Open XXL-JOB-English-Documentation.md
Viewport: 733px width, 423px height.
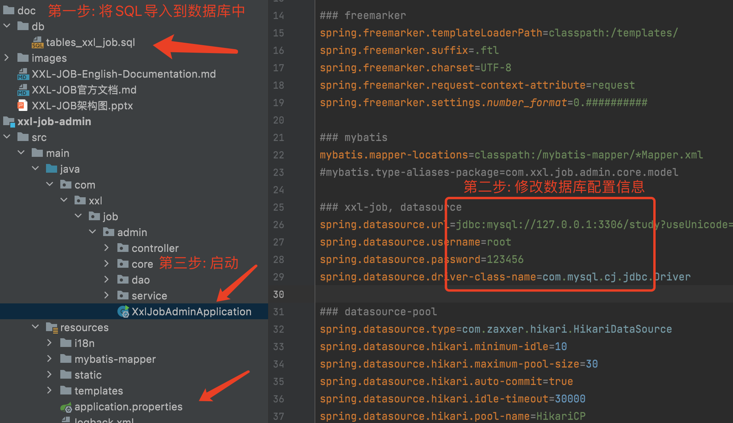click(124, 74)
